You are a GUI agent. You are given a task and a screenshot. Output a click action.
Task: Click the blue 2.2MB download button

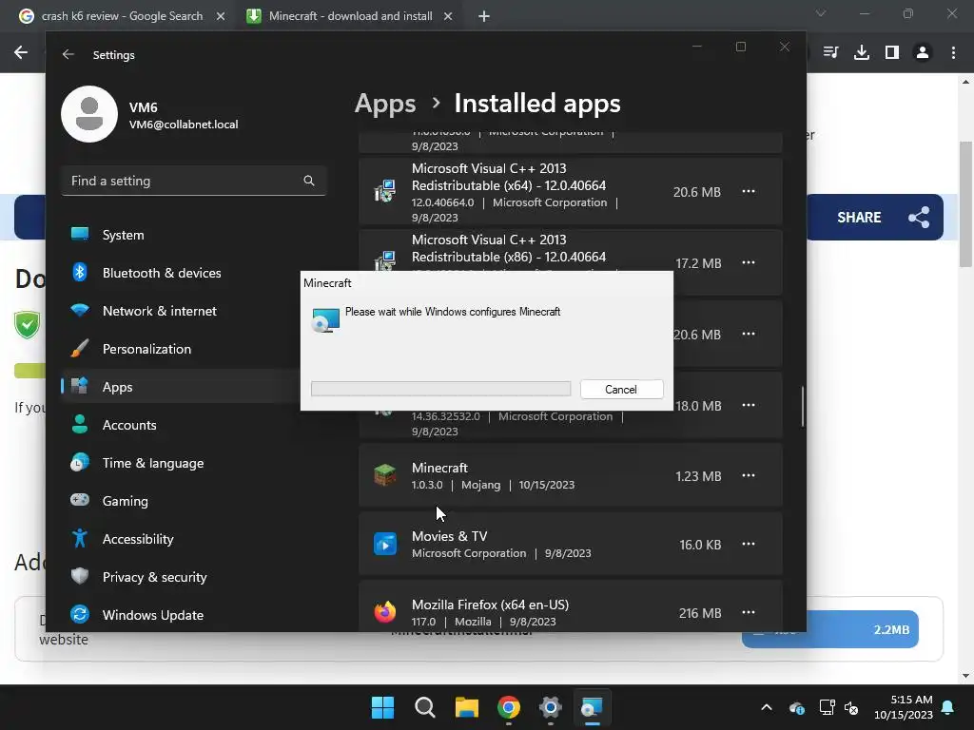[830, 629]
